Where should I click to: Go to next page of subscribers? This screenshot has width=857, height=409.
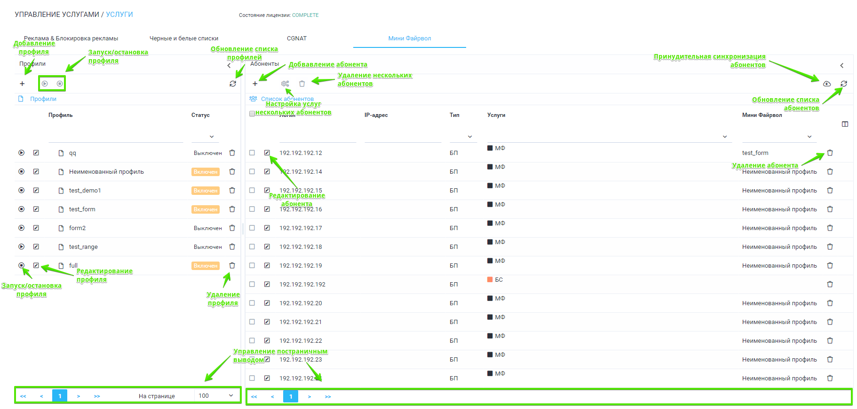click(x=309, y=397)
